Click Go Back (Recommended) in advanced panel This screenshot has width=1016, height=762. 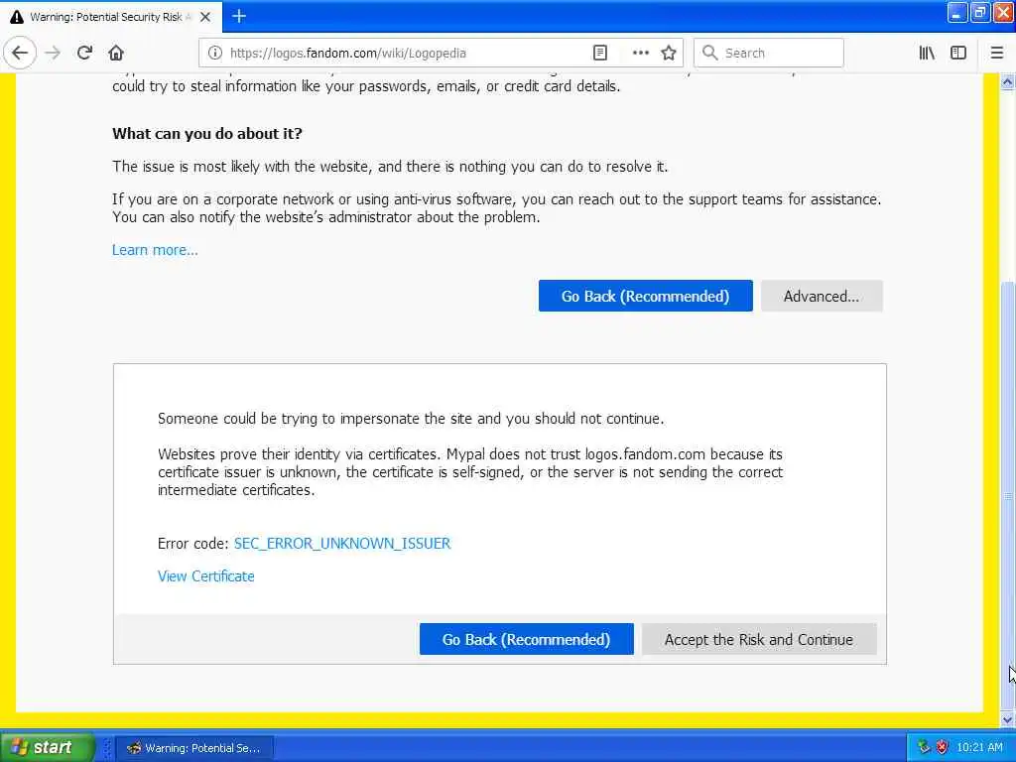click(526, 640)
